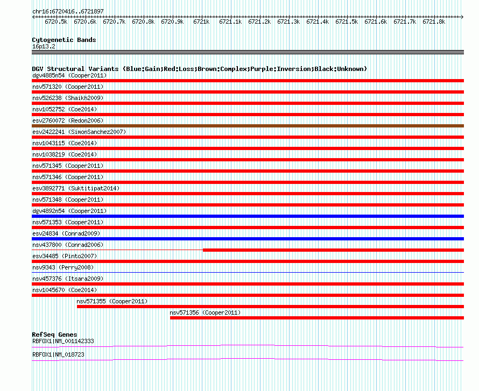Click the nsv1038219 (Coe2014) label

point(65,154)
